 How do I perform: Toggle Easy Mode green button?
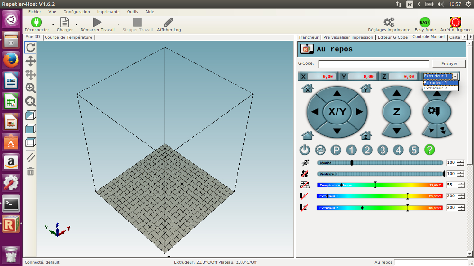point(425,22)
